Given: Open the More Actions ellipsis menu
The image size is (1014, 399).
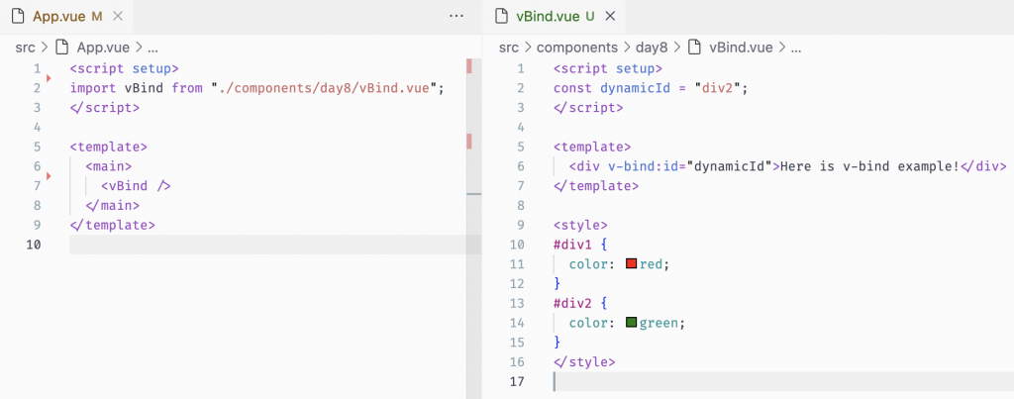Looking at the screenshot, I should pos(456,17).
